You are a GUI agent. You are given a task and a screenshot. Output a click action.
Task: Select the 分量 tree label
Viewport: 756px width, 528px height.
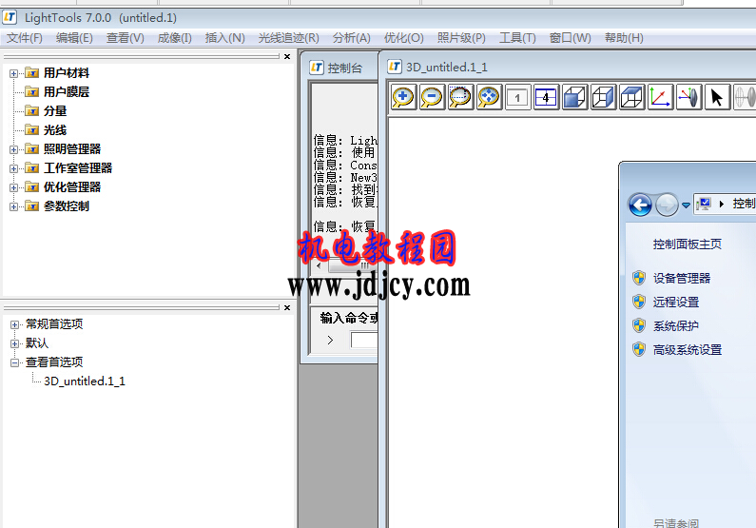tap(55, 111)
